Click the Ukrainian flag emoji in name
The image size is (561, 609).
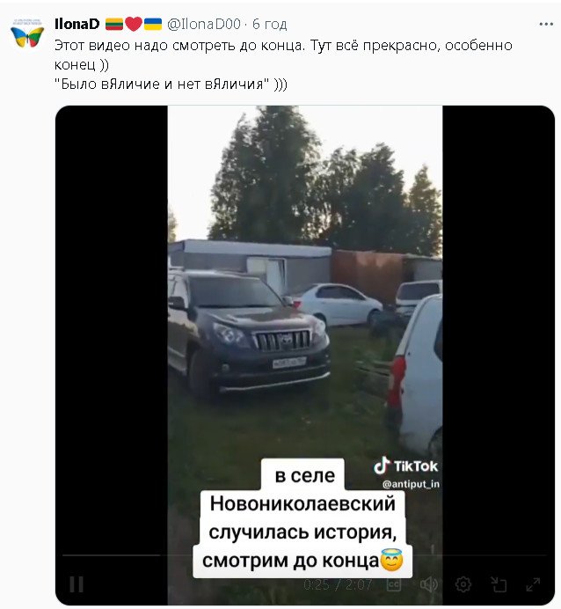coord(153,24)
